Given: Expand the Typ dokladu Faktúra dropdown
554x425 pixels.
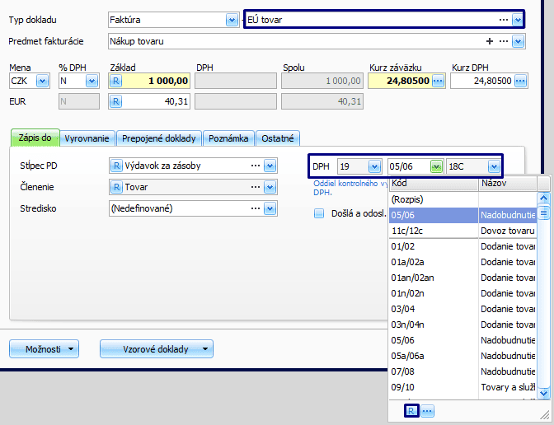Looking at the screenshot, I should coord(231,19).
